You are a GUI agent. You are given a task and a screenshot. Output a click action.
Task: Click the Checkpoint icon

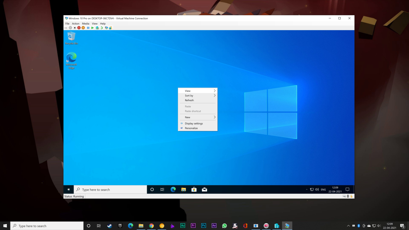pyautogui.click(x=97, y=27)
